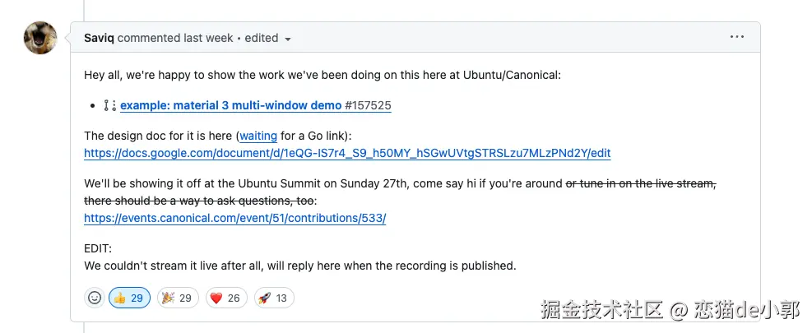Image resolution: width=812 pixels, height=333 pixels.
Task: Add a rocket reaction
Action: coord(273,298)
